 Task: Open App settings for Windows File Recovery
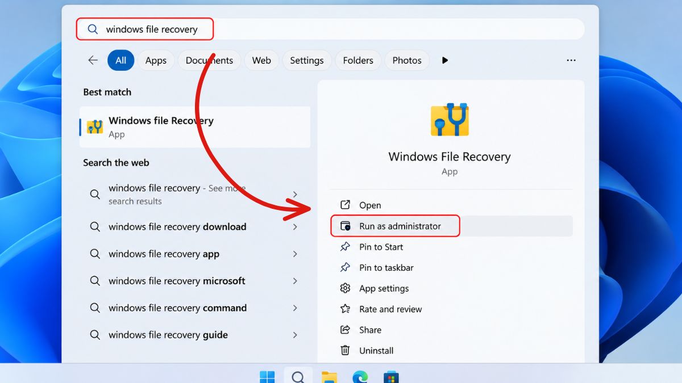(x=452, y=288)
